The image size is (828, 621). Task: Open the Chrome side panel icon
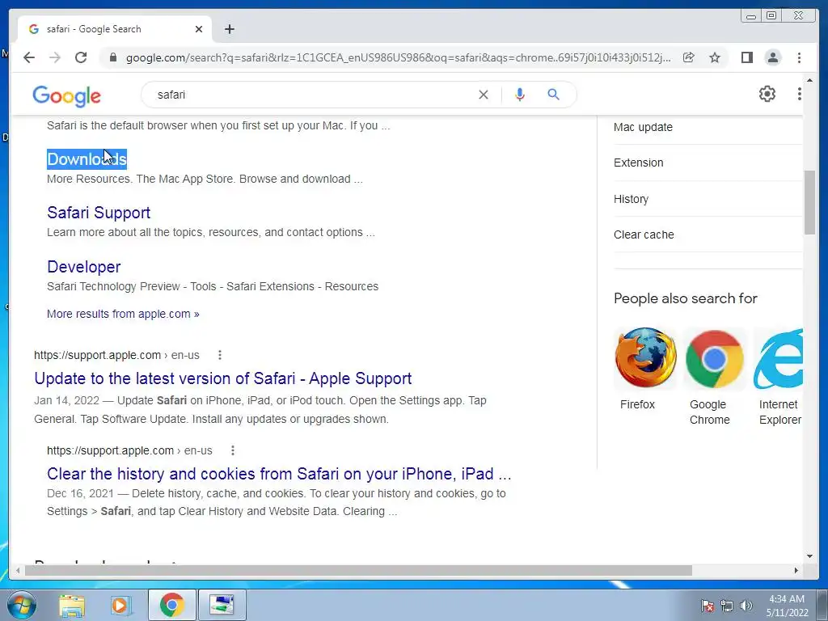click(x=746, y=57)
